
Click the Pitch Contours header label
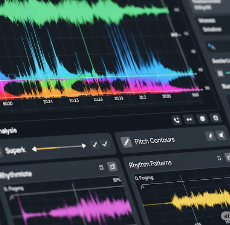point(154,141)
